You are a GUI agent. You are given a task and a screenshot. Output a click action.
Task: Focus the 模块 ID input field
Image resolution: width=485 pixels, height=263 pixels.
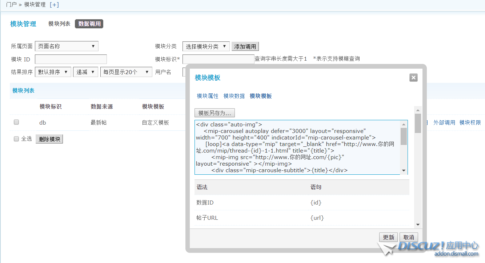pos(71,59)
